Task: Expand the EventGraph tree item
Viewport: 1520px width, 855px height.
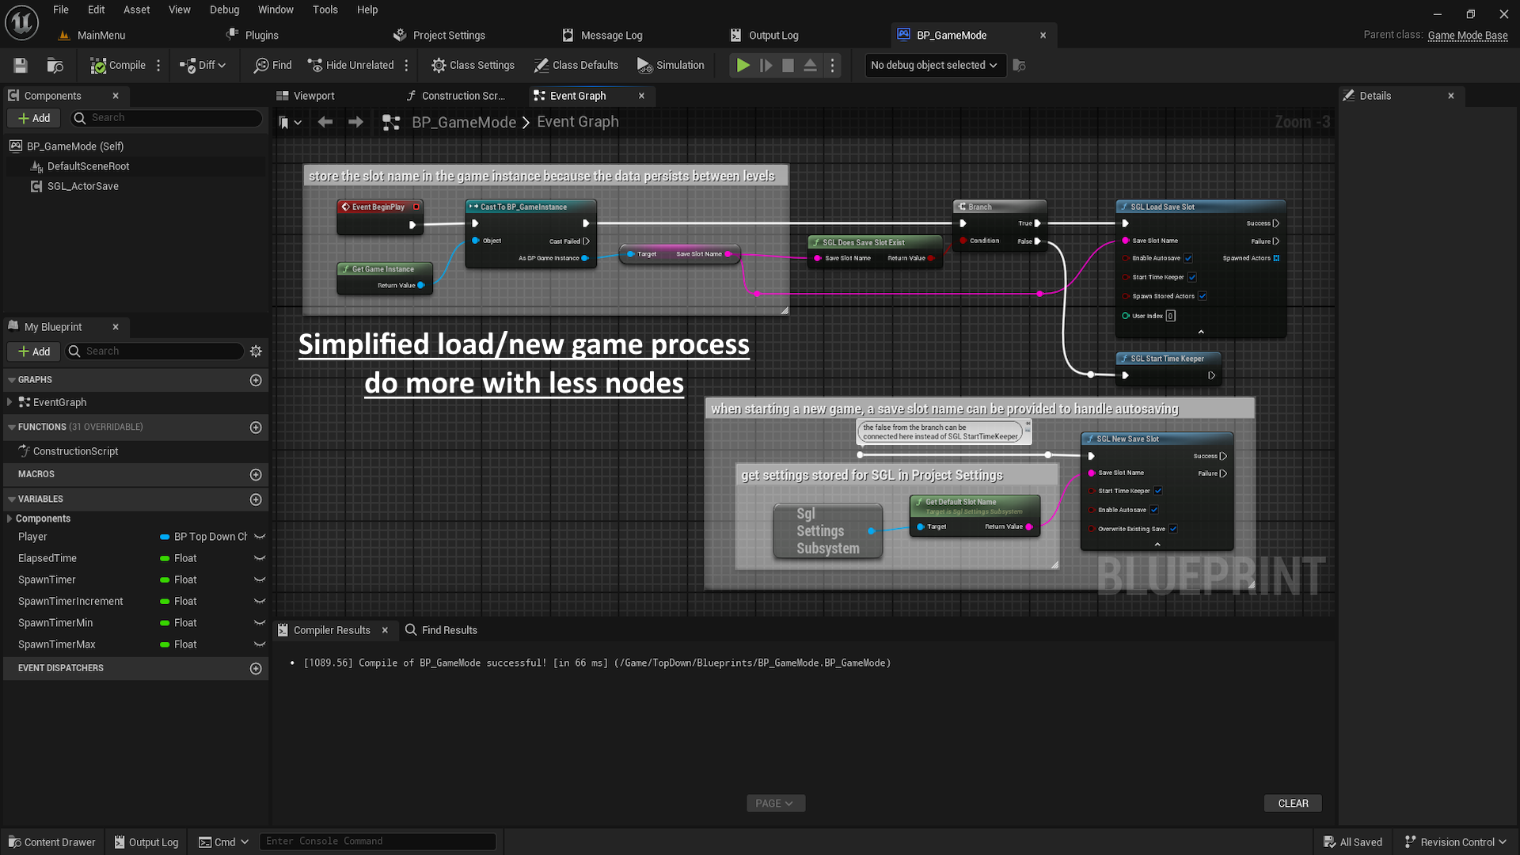Action: click(9, 402)
